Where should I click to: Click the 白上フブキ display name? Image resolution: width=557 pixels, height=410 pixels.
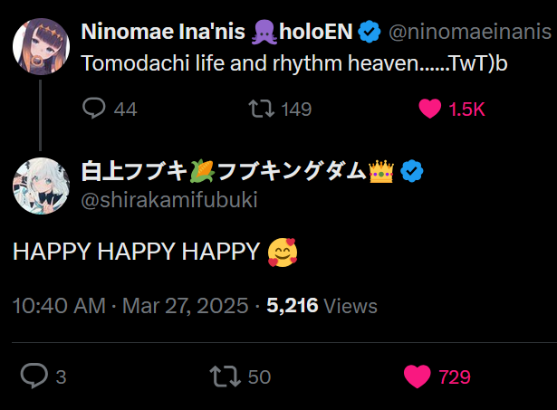coord(134,171)
